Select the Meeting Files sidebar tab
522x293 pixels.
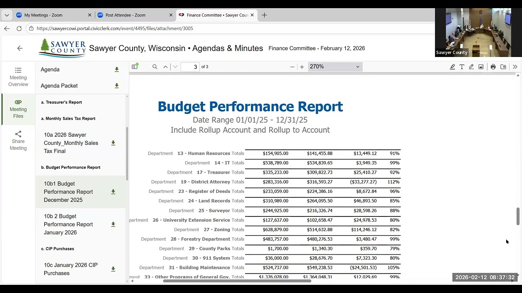(x=18, y=109)
